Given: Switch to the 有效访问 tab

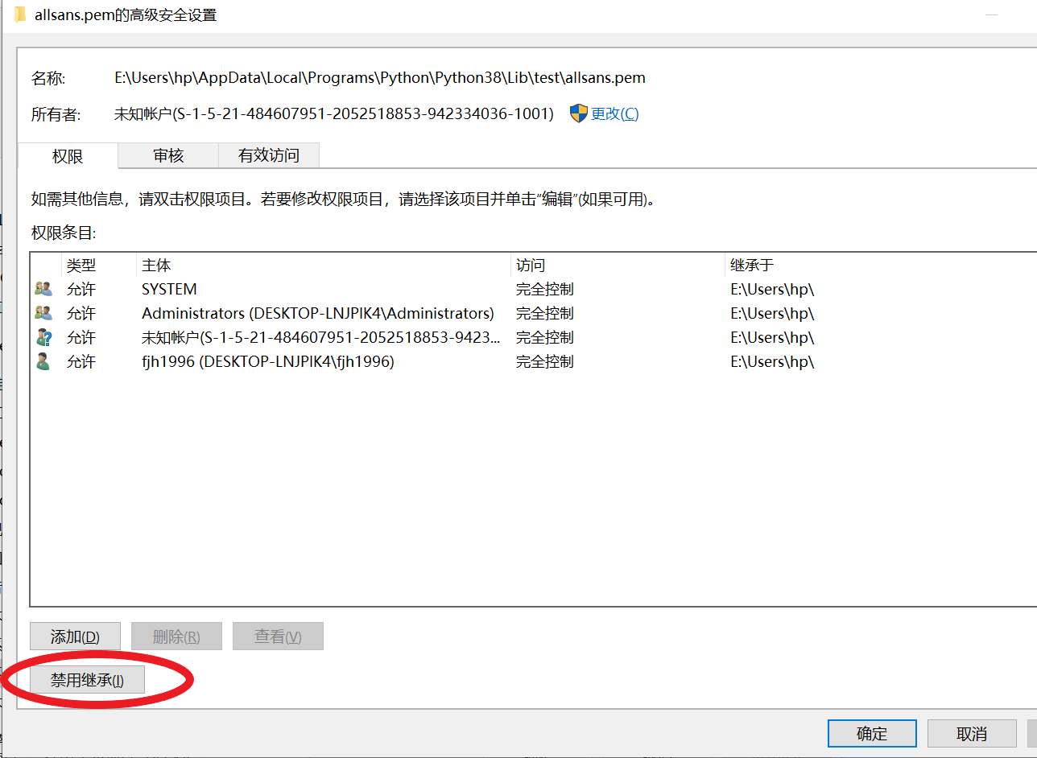Looking at the screenshot, I should [269, 155].
